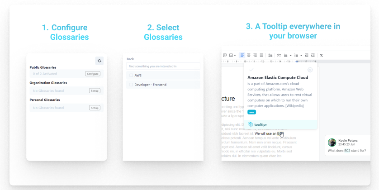This screenshot has height=190, width=379.
Task: Select right align in document toolbar
Action: point(255,55)
